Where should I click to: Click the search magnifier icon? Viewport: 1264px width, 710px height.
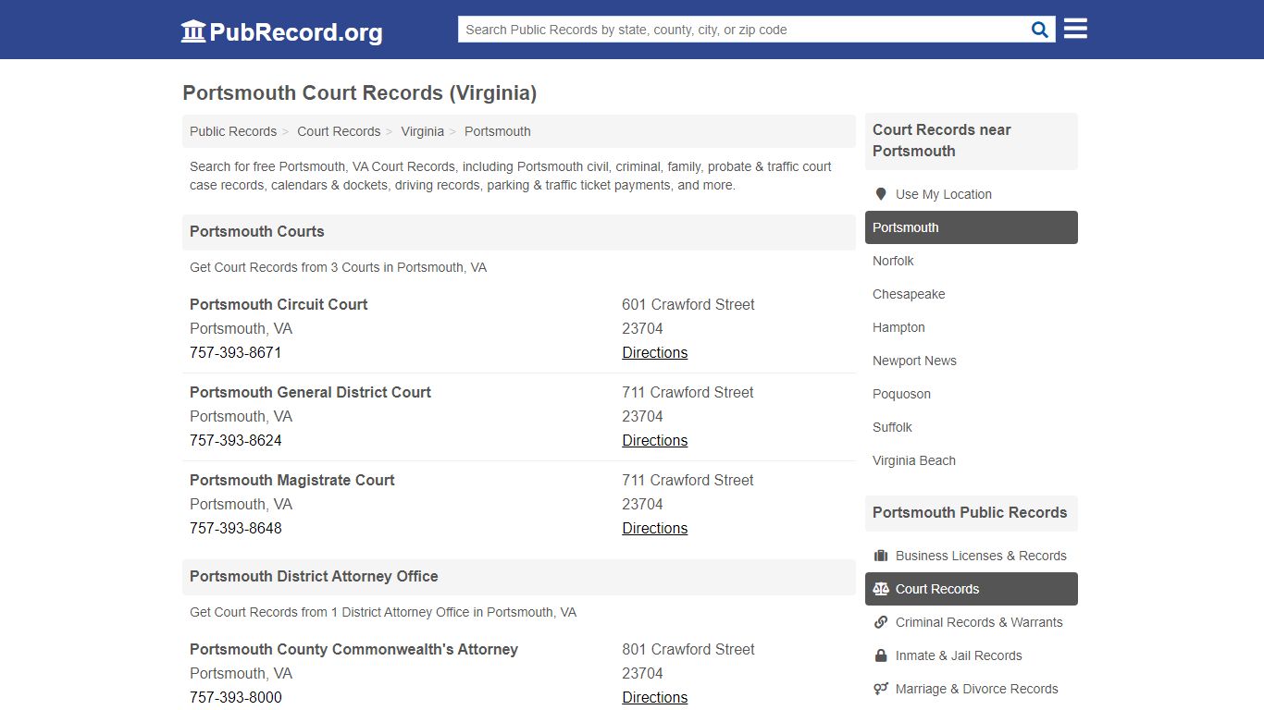coord(1040,30)
